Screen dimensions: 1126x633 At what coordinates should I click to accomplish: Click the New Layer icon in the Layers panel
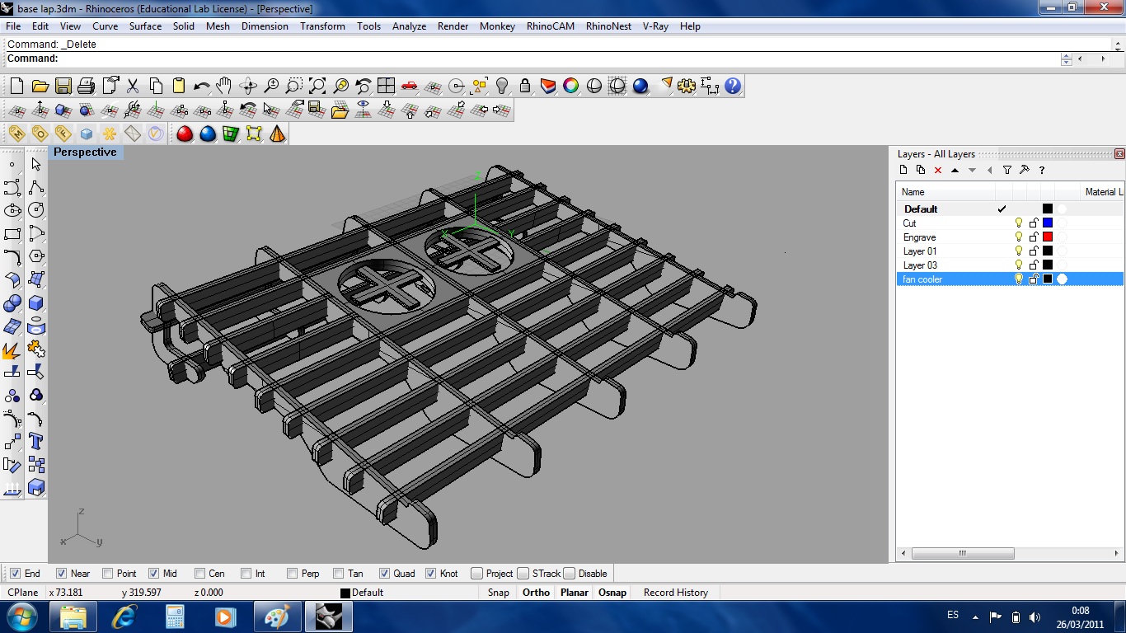[903, 170]
